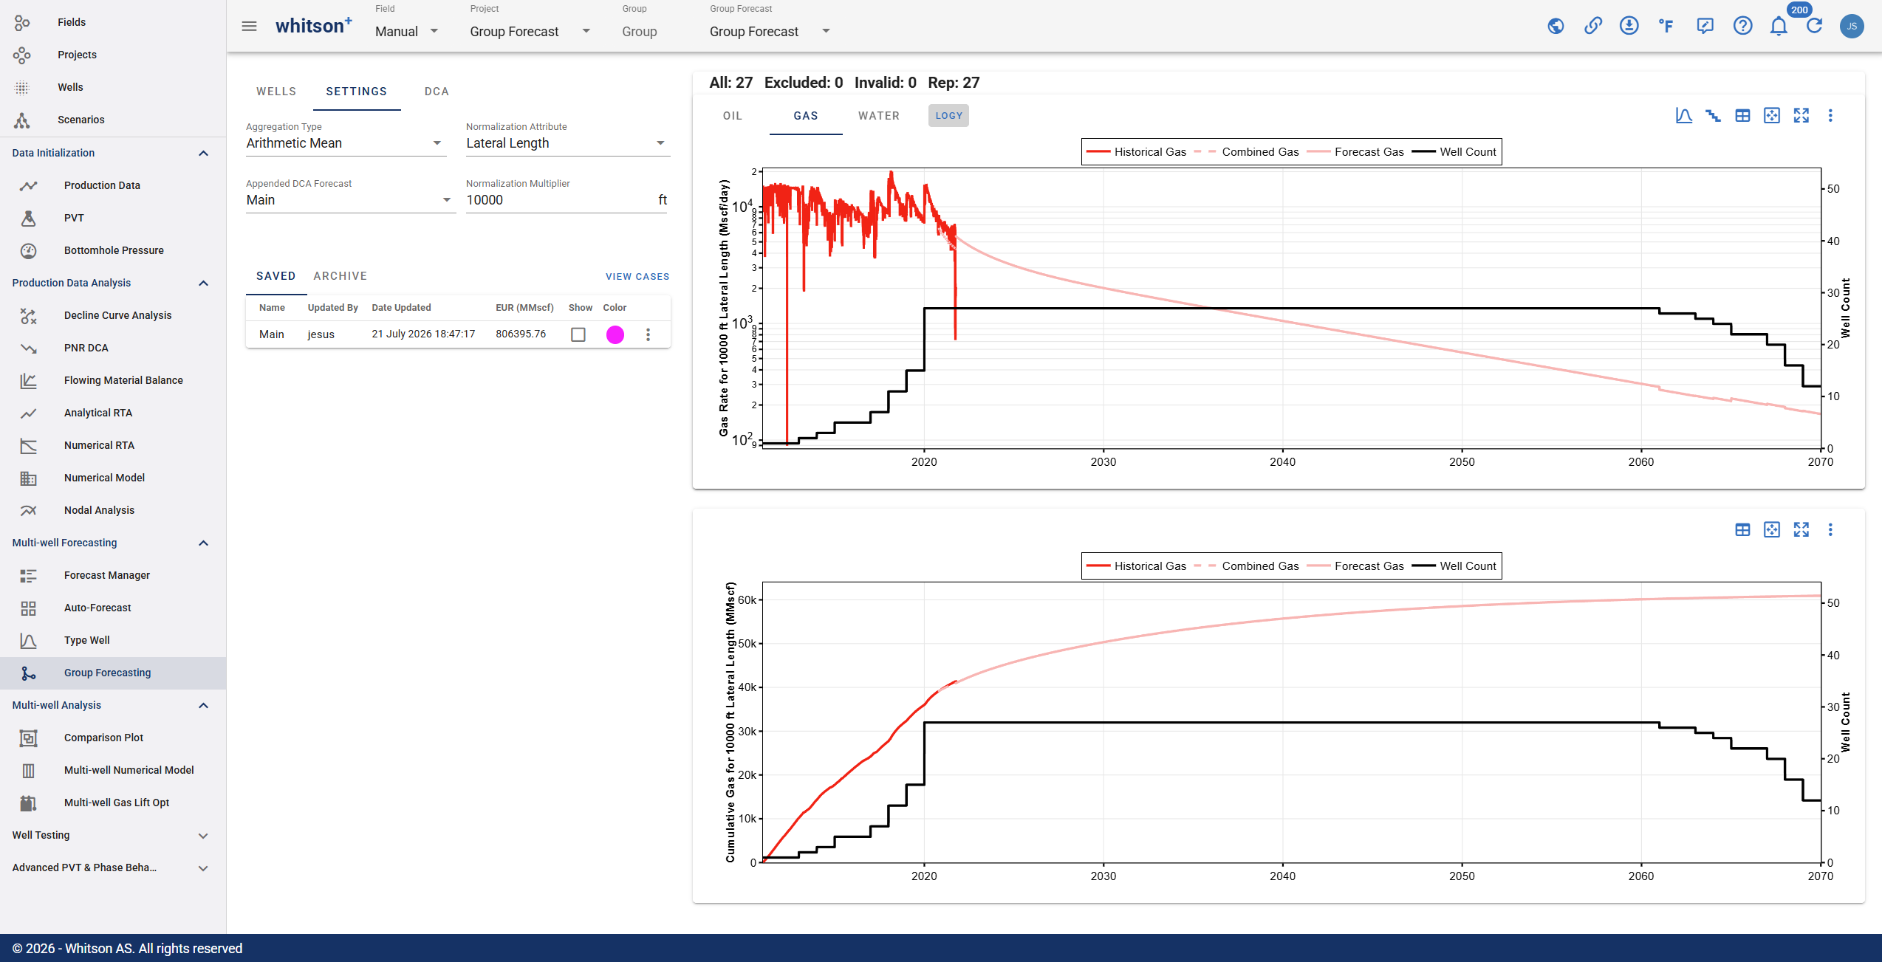Viewport: 1882px width, 962px height.
Task: Expand the cumulative chart to fullscreen
Action: (x=1801, y=530)
